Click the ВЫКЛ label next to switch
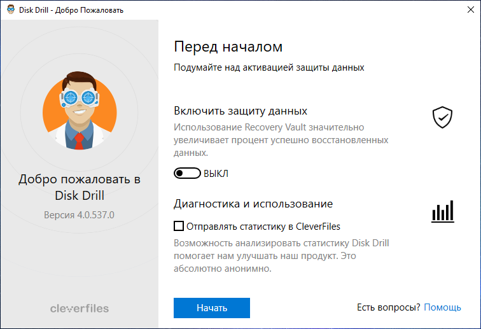 [x=216, y=174]
